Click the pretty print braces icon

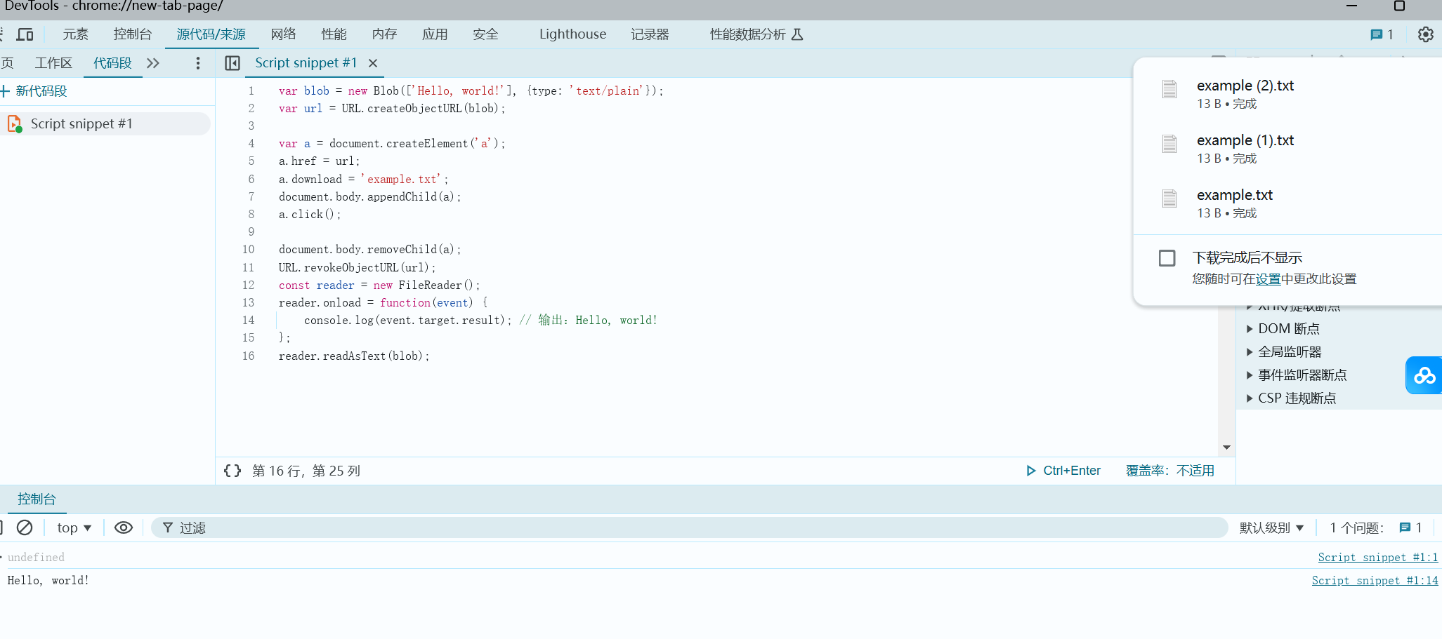click(232, 471)
